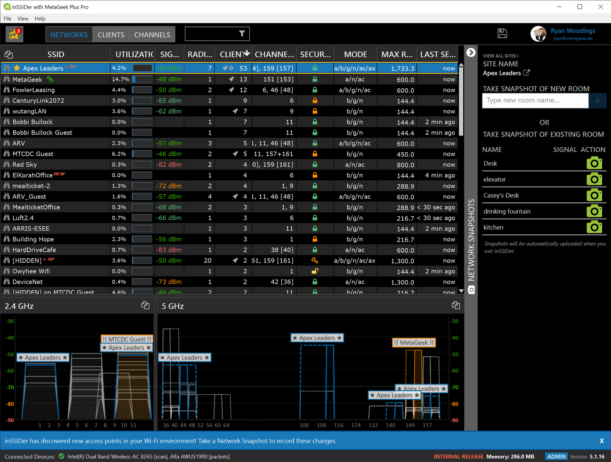Select the MetaGeek label in 5 GHz graph
The width and height of the screenshot is (611, 462).
(x=414, y=342)
